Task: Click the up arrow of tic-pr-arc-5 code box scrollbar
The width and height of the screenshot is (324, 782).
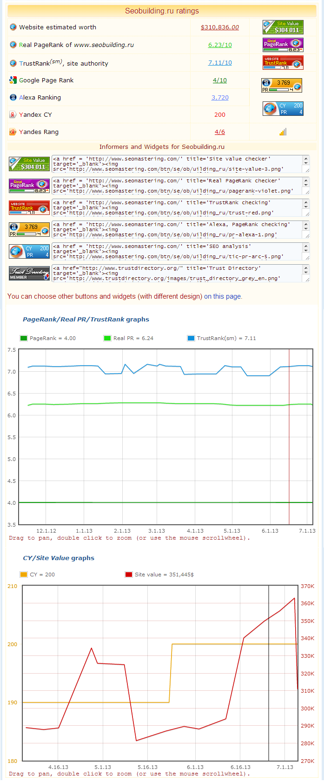Action: pos(306,246)
